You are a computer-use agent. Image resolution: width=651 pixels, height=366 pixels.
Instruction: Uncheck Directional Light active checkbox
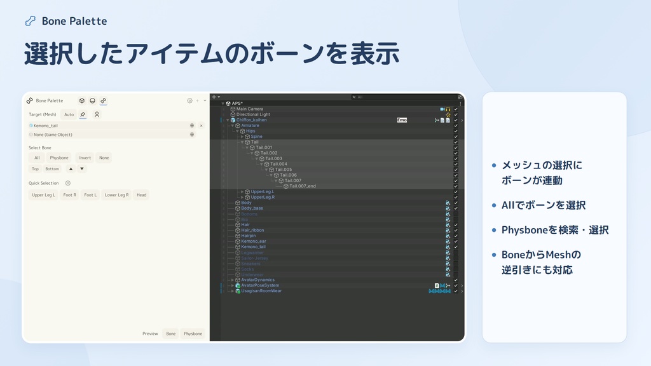click(456, 114)
